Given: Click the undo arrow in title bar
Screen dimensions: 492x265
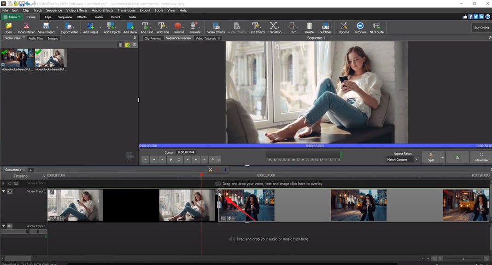Looking at the screenshot, I should 28,4.
